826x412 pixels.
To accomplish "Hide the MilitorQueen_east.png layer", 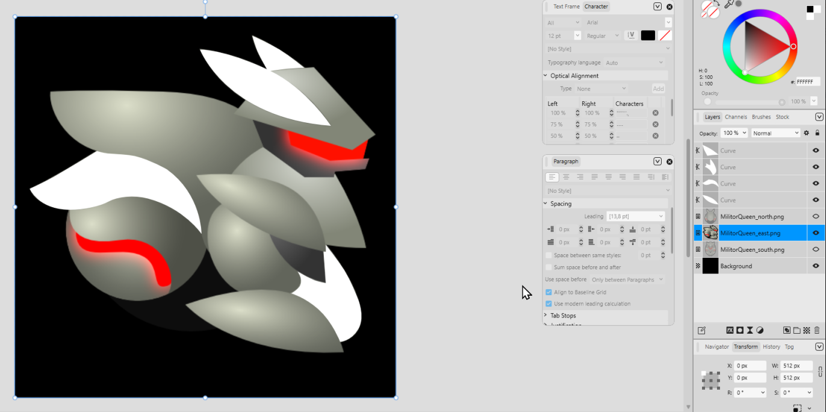I will 816,233.
